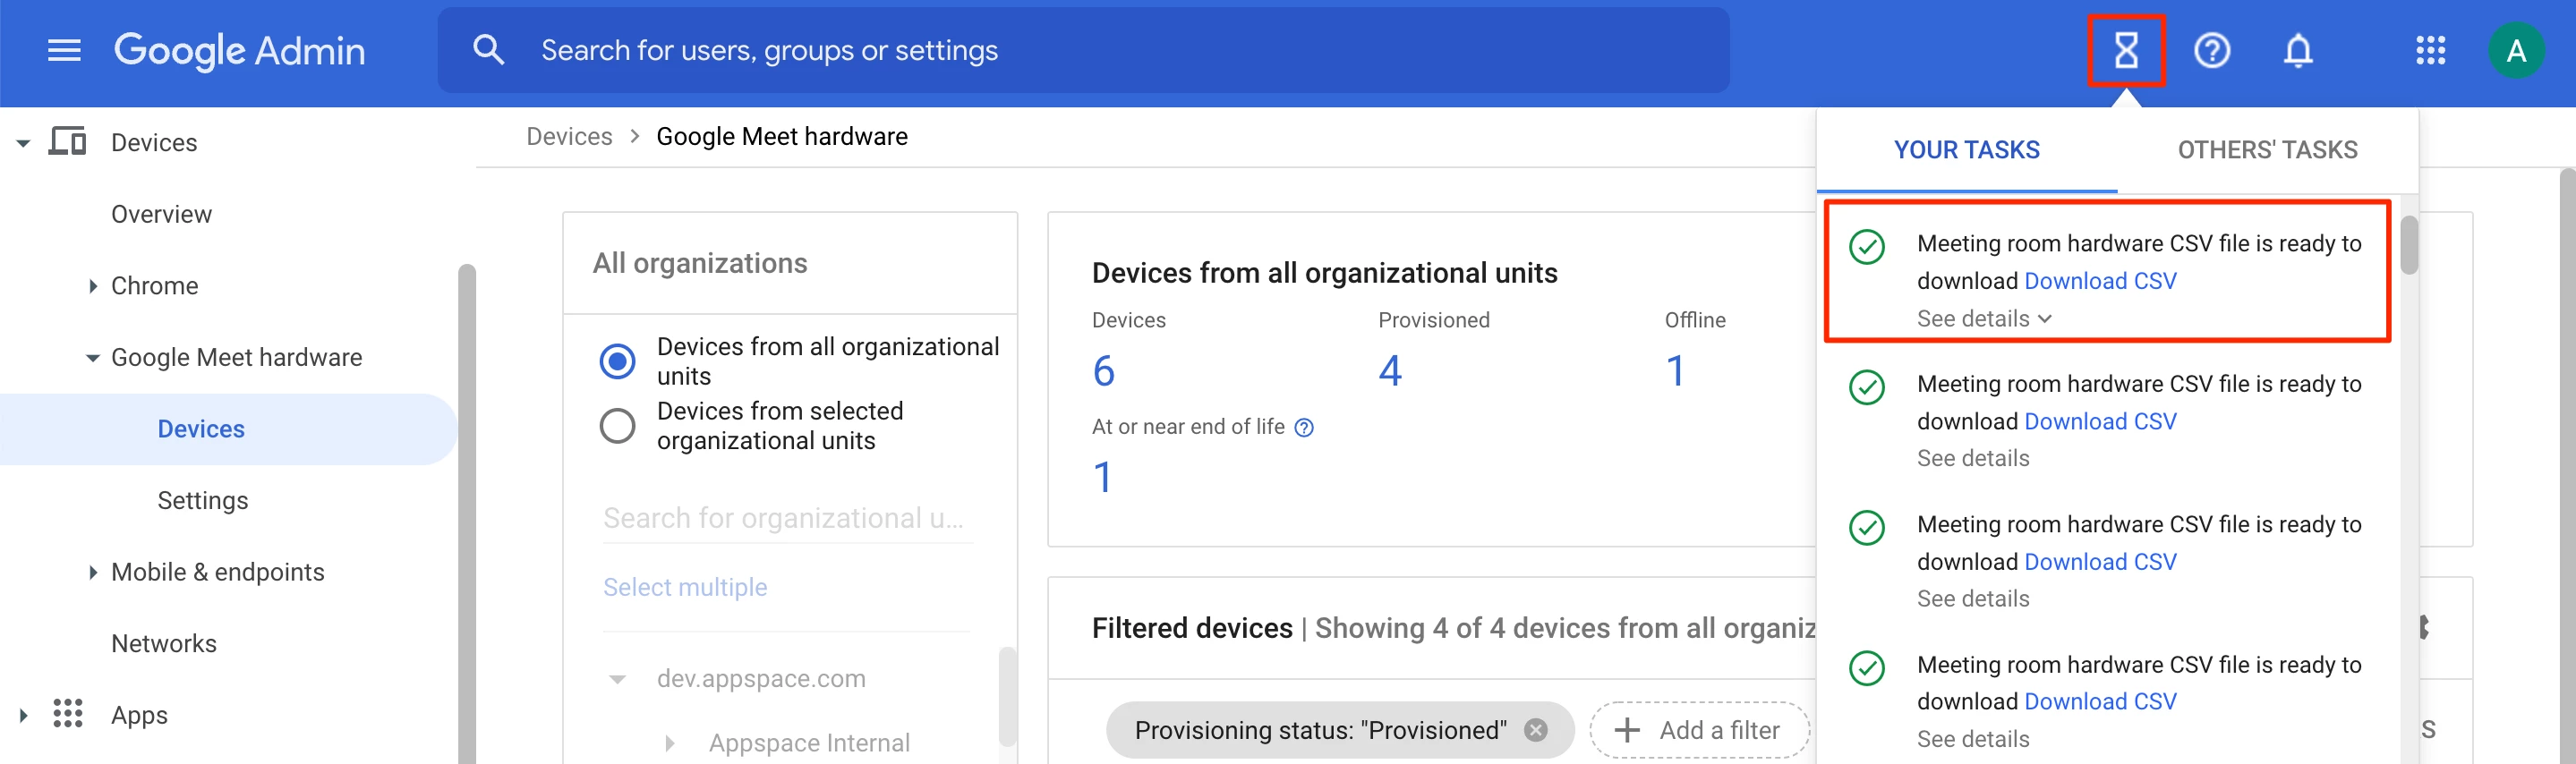This screenshot has width=2576, height=764.
Task: Open the Google apps grid
Action: click(2429, 50)
